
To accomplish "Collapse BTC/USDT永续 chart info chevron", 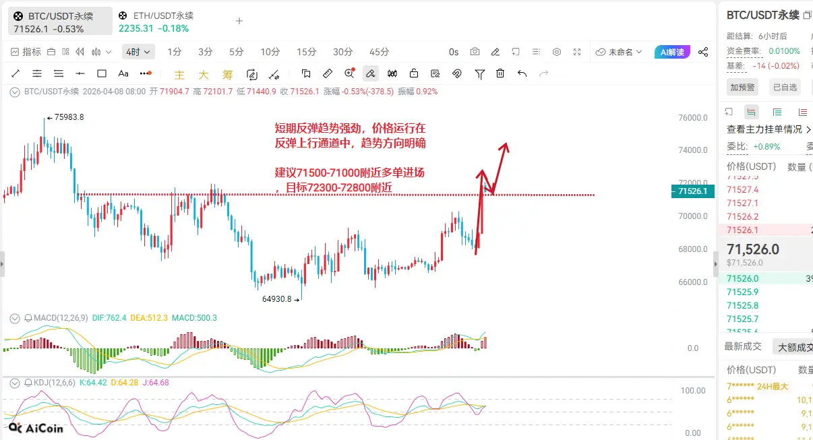I will coord(15,92).
